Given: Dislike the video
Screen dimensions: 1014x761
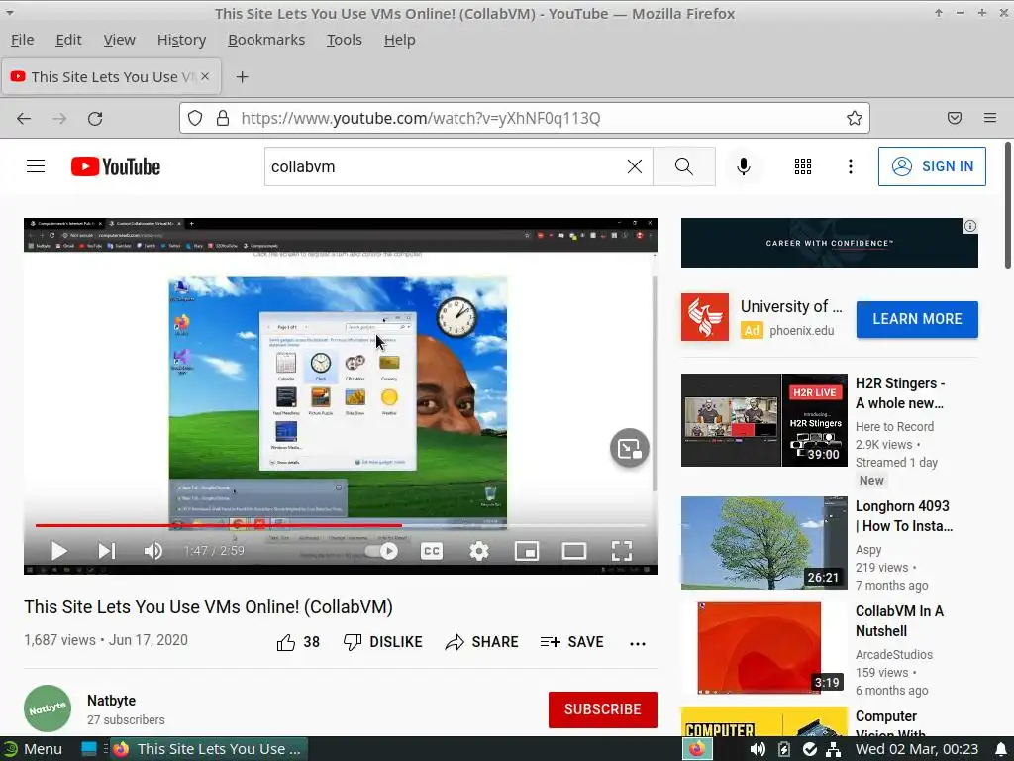Looking at the screenshot, I should 382,642.
